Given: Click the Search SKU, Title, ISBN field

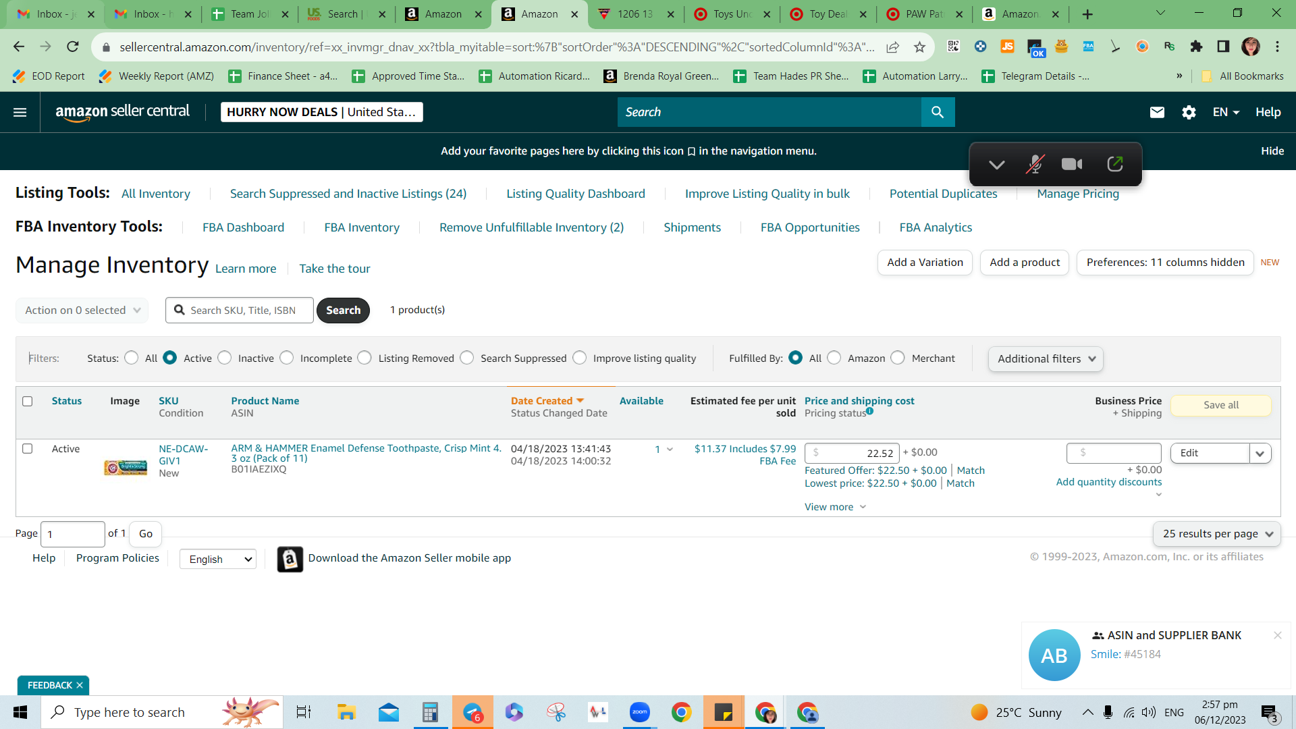Looking at the screenshot, I should coord(240,310).
